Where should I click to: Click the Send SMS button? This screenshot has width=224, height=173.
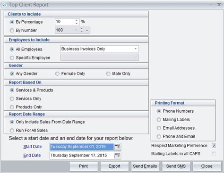pos(176,166)
